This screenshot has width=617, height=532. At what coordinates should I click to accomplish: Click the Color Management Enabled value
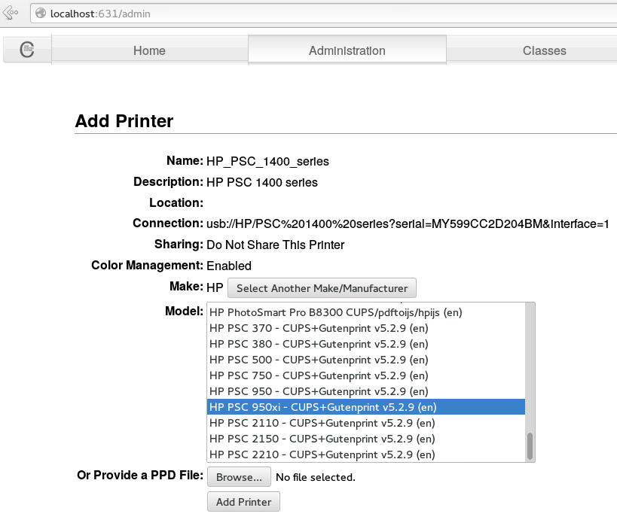click(229, 266)
